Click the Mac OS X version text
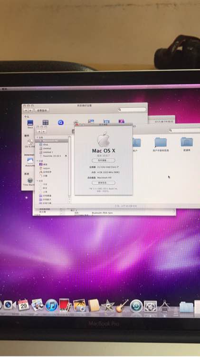Screen dimensions: 200x357 coord(104,156)
